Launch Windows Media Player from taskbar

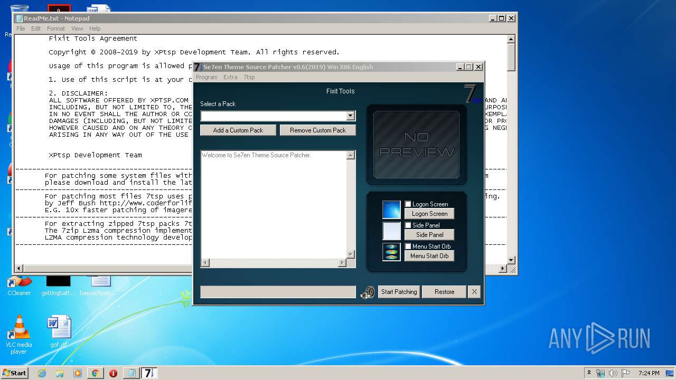click(x=78, y=373)
